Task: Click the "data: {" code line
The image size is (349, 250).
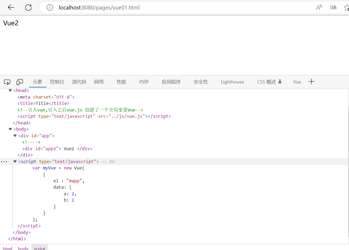Action: click(62, 187)
